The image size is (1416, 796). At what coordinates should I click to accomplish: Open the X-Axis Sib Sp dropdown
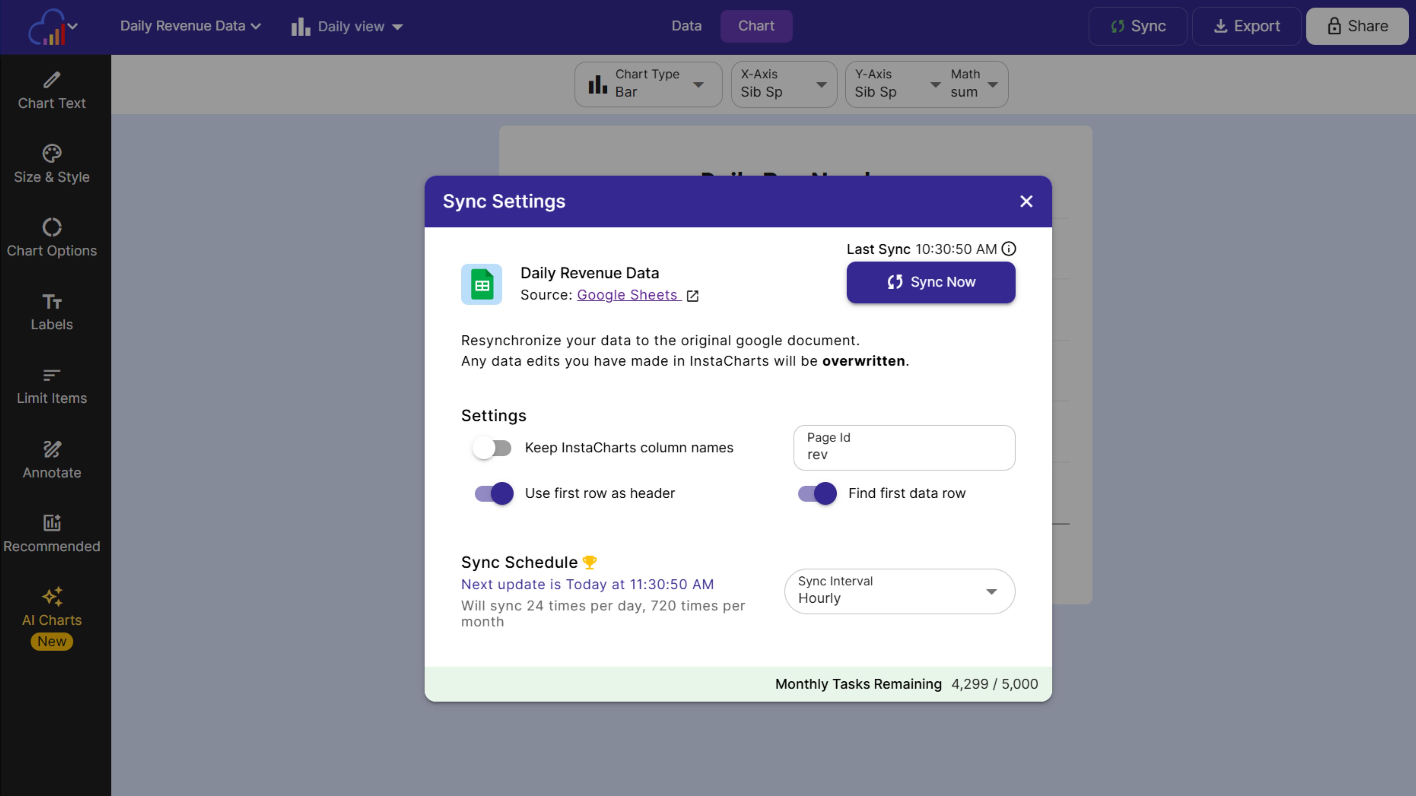point(784,84)
